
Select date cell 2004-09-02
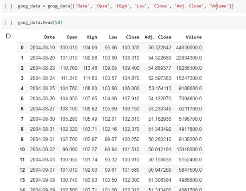click(x=43, y=149)
